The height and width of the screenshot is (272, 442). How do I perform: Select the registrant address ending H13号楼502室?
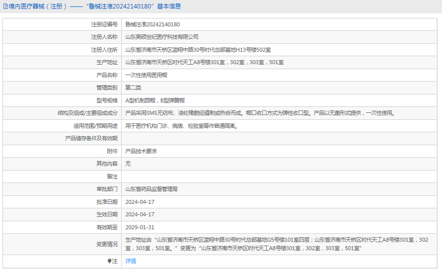tap(198, 50)
